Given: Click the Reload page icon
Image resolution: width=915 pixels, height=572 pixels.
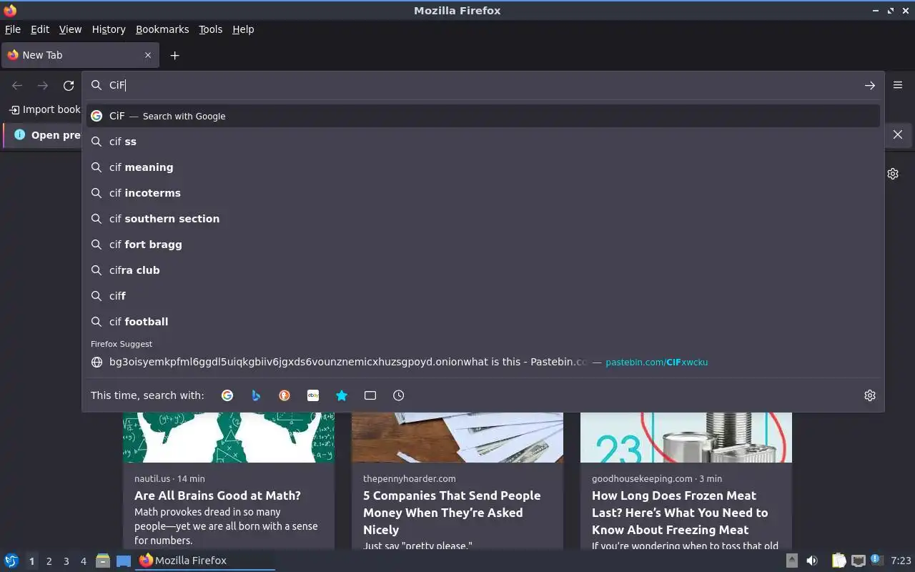Looking at the screenshot, I should (x=69, y=86).
